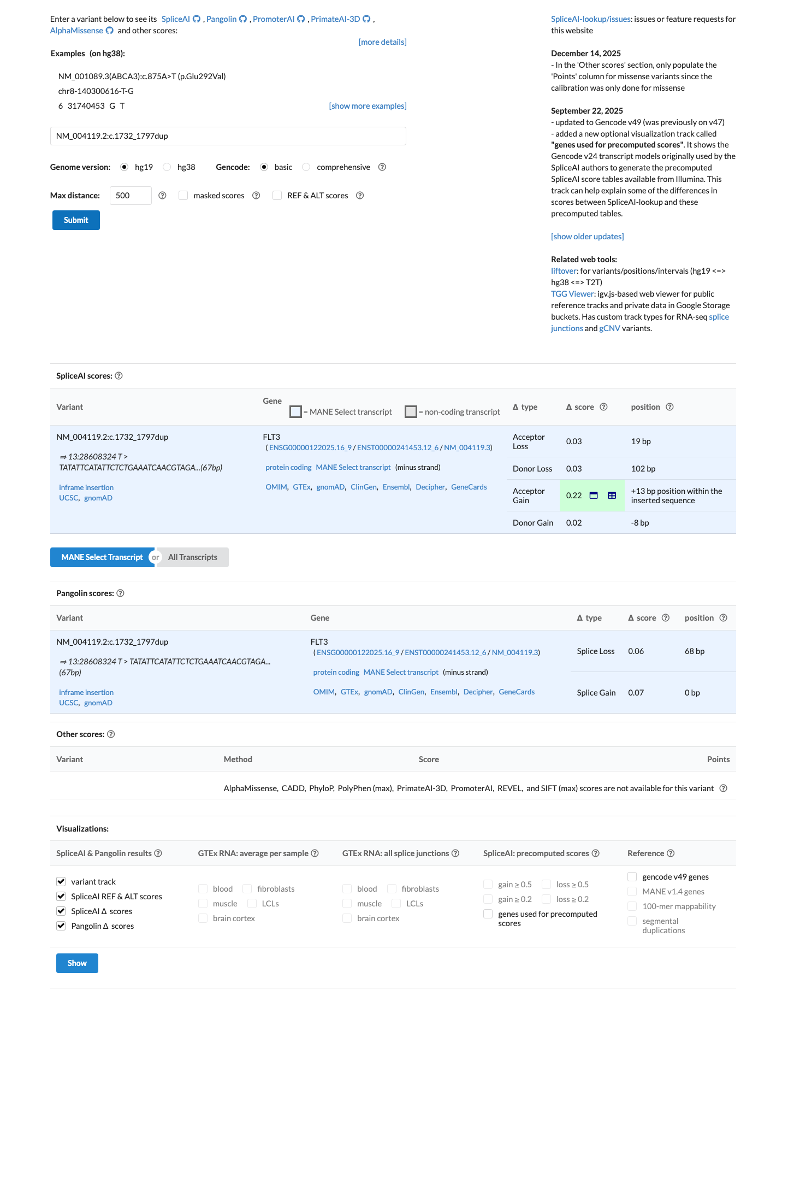Select the hg19 genome version
Viewport: 794px width, 1202px height.
click(x=125, y=167)
